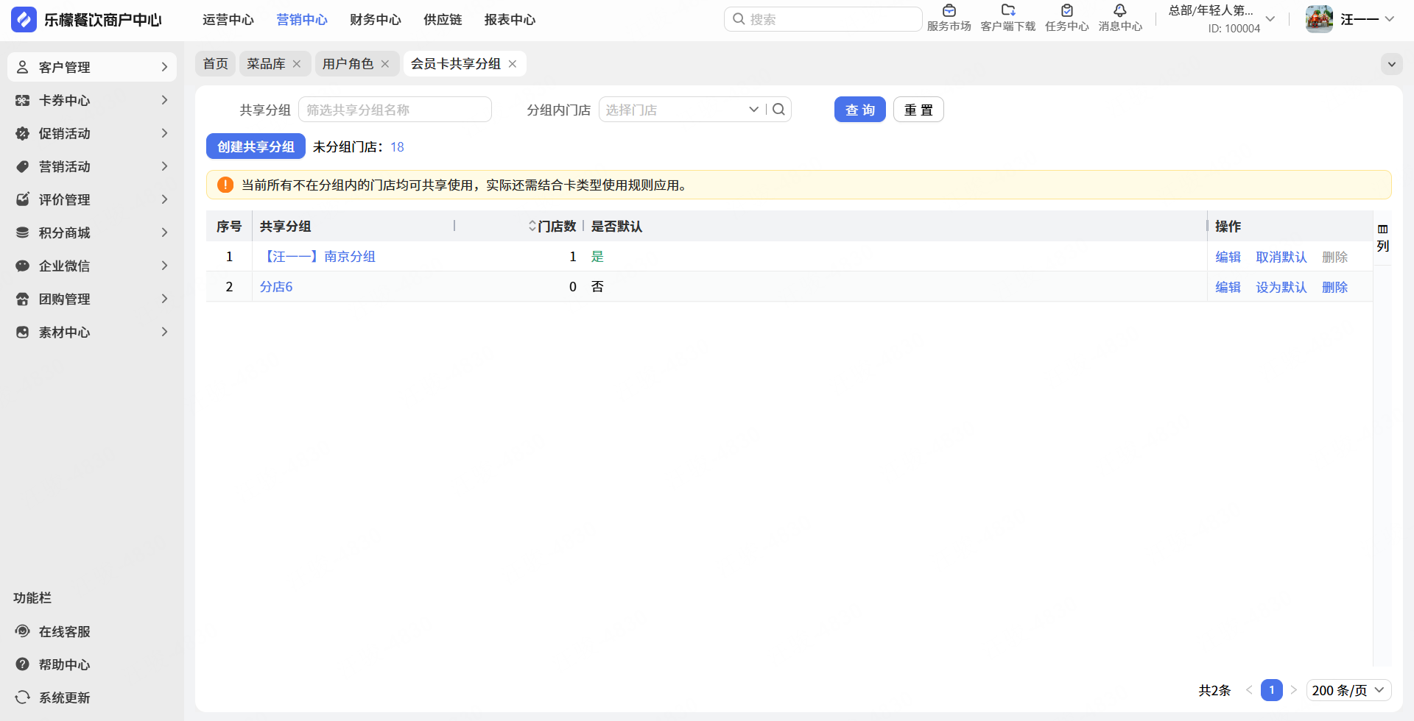
Task: Click the 评价管理 sidebar edit icon
Action: (x=23, y=199)
